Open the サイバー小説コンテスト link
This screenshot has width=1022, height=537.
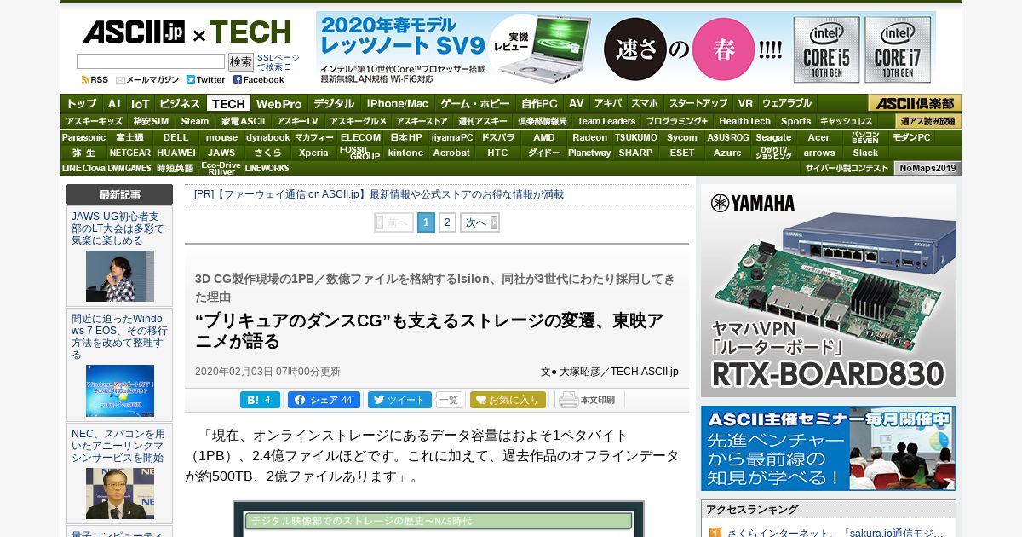coord(847,168)
